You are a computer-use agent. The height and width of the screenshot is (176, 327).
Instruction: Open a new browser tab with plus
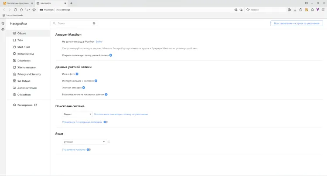(72, 3)
